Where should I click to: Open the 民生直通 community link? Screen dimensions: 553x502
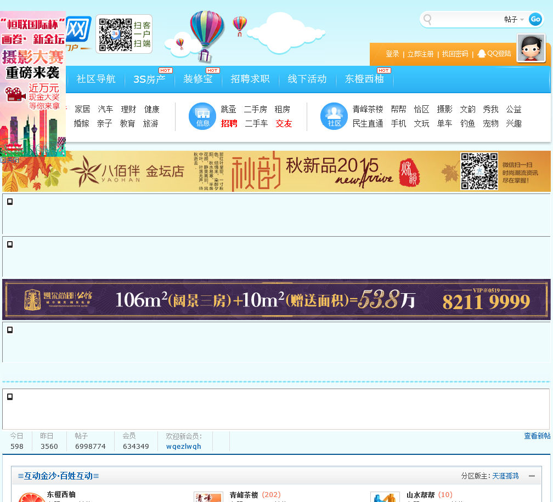tap(368, 124)
